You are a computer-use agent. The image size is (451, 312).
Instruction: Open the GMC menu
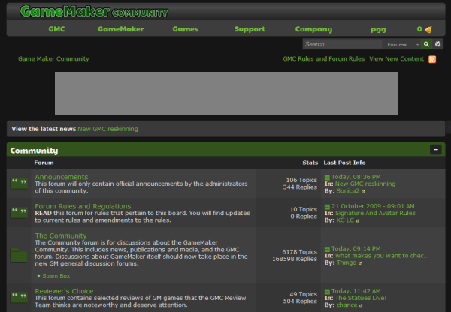56,29
